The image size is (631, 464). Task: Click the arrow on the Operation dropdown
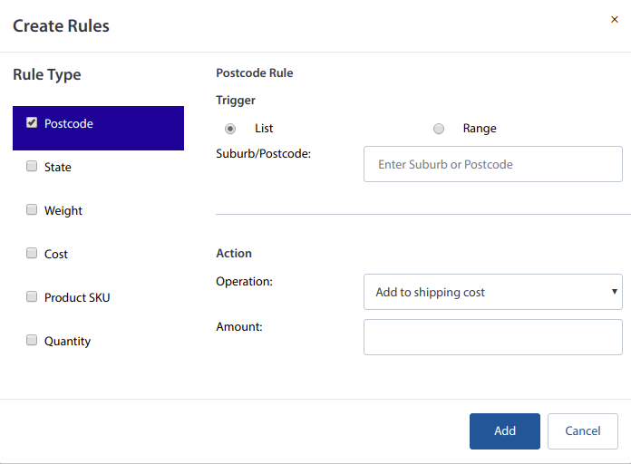615,293
